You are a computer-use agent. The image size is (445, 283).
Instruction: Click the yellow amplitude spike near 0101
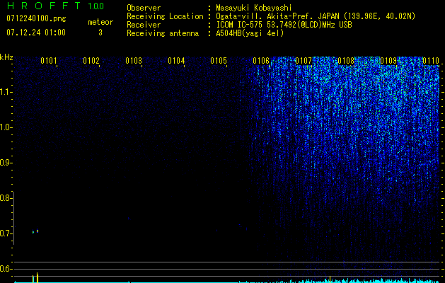(37, 277)
